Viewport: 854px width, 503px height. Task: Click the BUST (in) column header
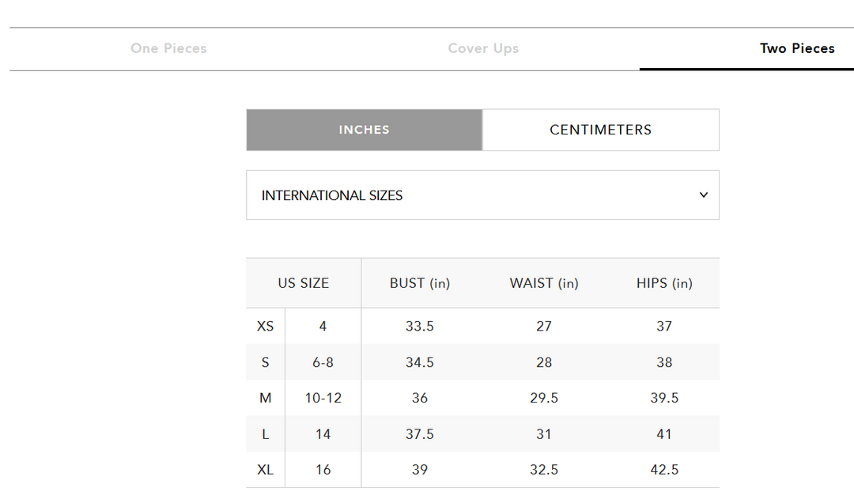(x=419, y=283)
